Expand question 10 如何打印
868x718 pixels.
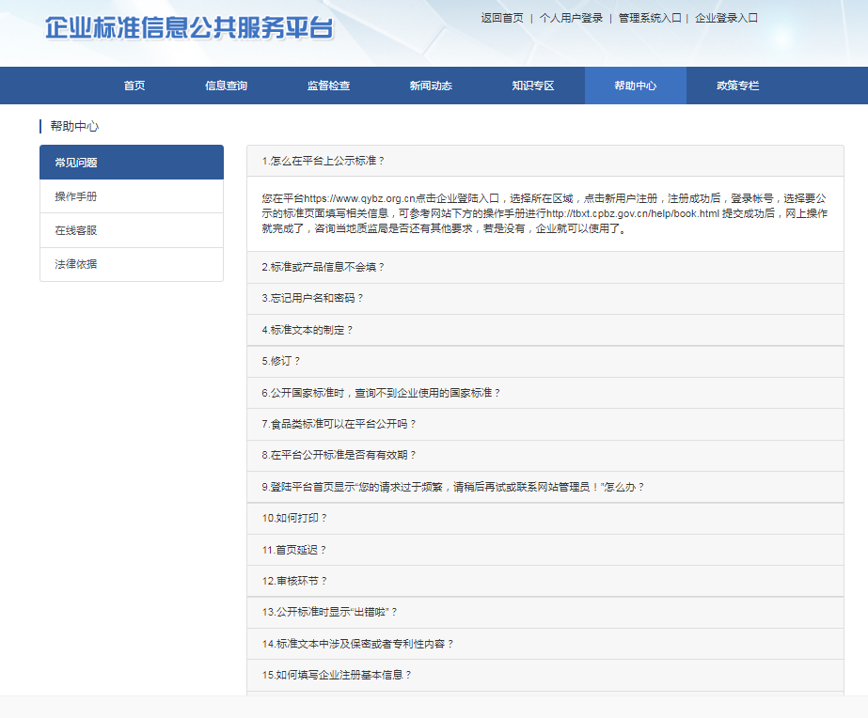295,518
